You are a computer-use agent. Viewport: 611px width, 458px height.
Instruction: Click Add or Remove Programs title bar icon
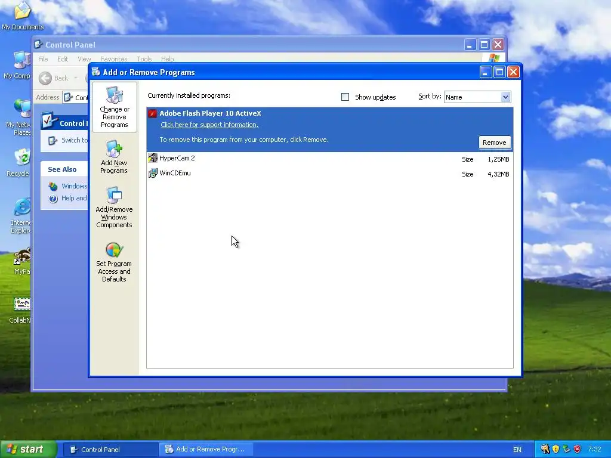95,72
